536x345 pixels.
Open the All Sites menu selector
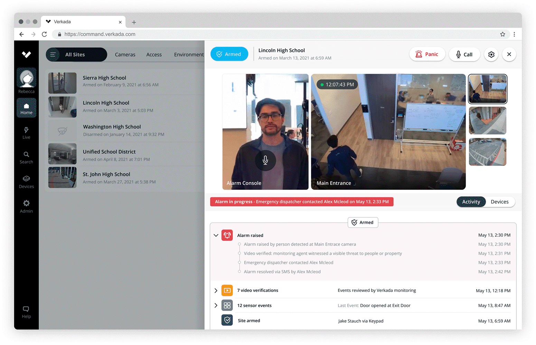coord(76,55)
